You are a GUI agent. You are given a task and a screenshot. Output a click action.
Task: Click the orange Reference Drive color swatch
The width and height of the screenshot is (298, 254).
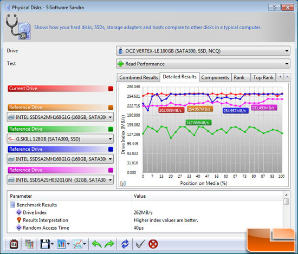(111, 108)
